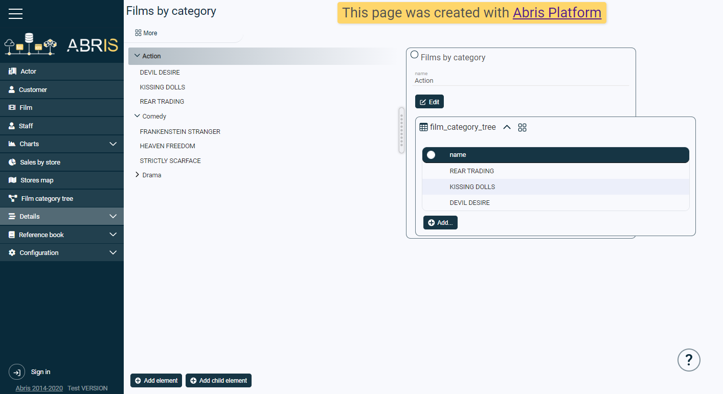The height and width of the screenshot is (394, 723).
Task: Expand the Reference book chevron
Action: point(114,235)
